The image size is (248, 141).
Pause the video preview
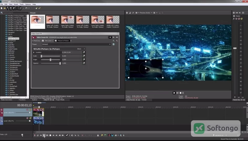(x=177, y=93)
